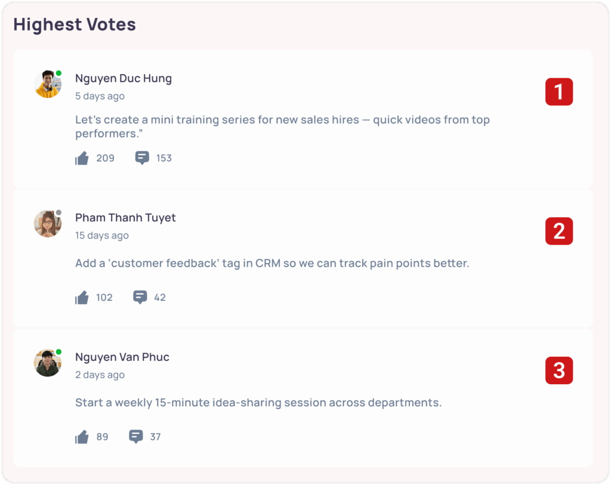Click comment icon on Pham Thanh Tuyet's post
The width and height of the screenshot is (611, 485).
pyautogui.click(x=140, y=297)
